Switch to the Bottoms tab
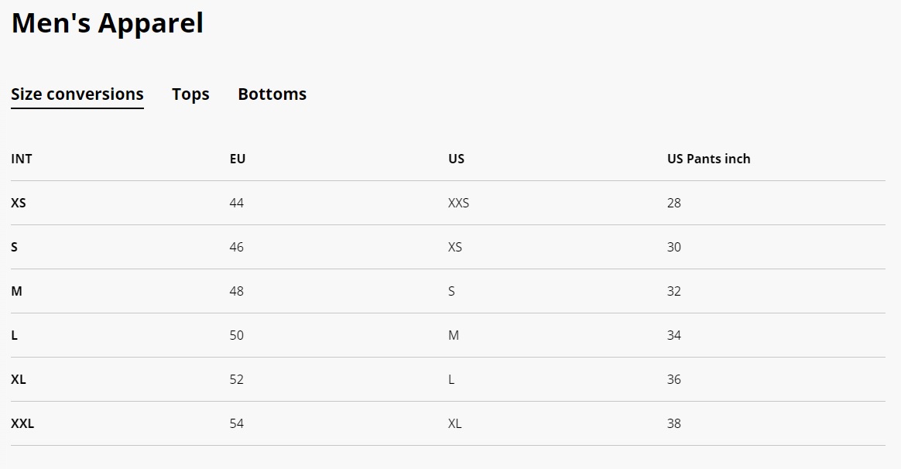The height and width of the screenshot is (469, 901). 272,94
